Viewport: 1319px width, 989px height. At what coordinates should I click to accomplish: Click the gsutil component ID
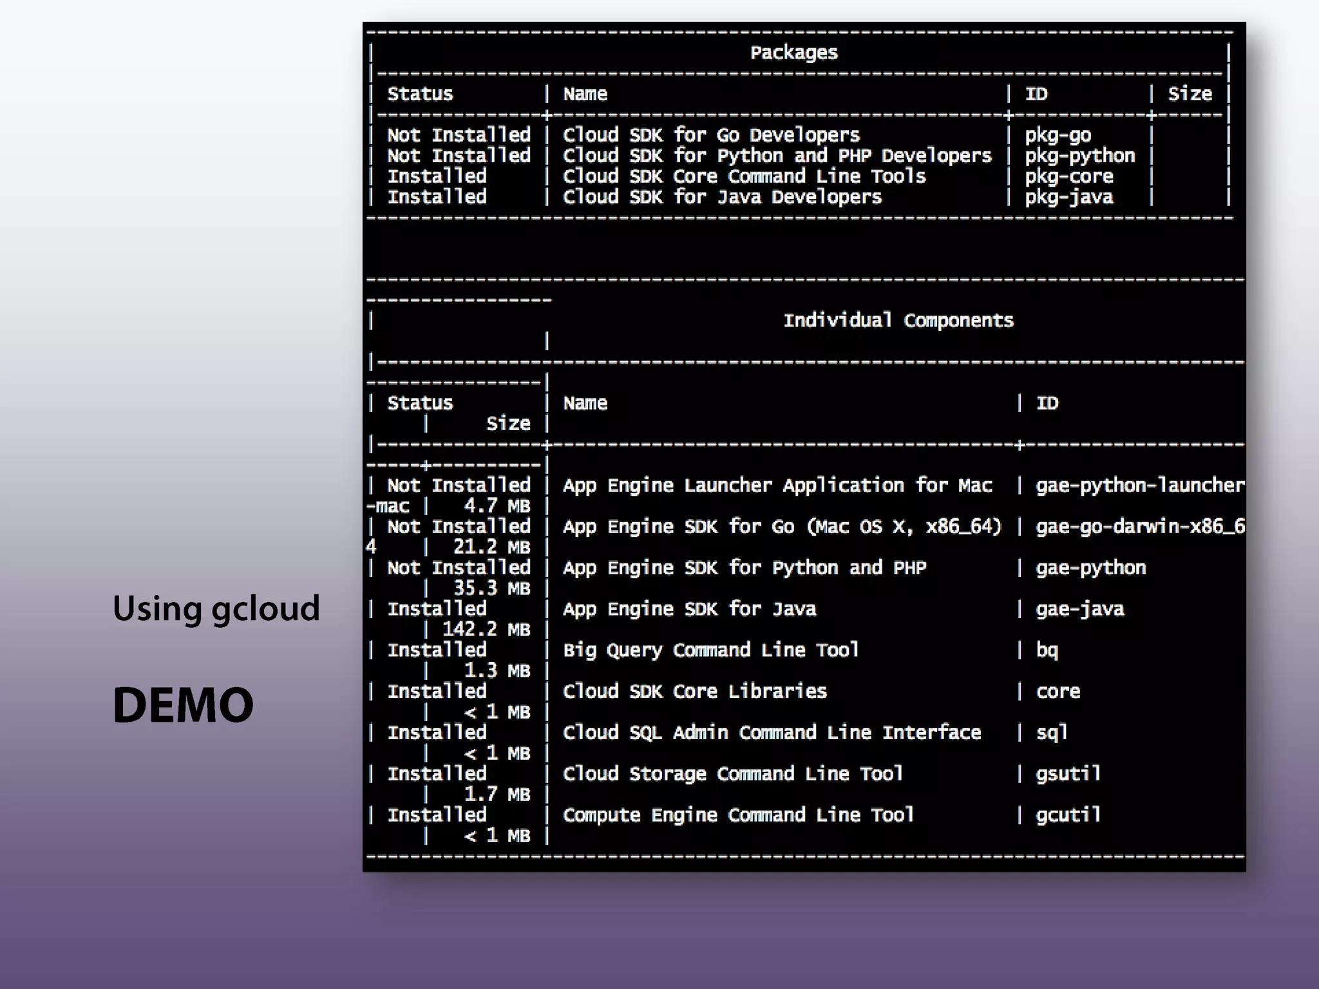tap(1068, 774)
